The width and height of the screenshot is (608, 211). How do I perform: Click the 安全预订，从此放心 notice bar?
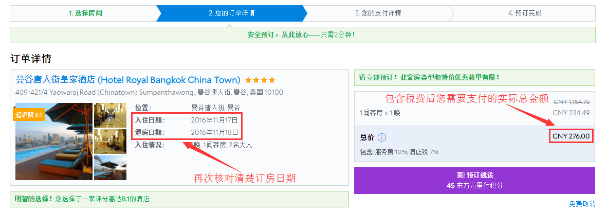[302, 35]
